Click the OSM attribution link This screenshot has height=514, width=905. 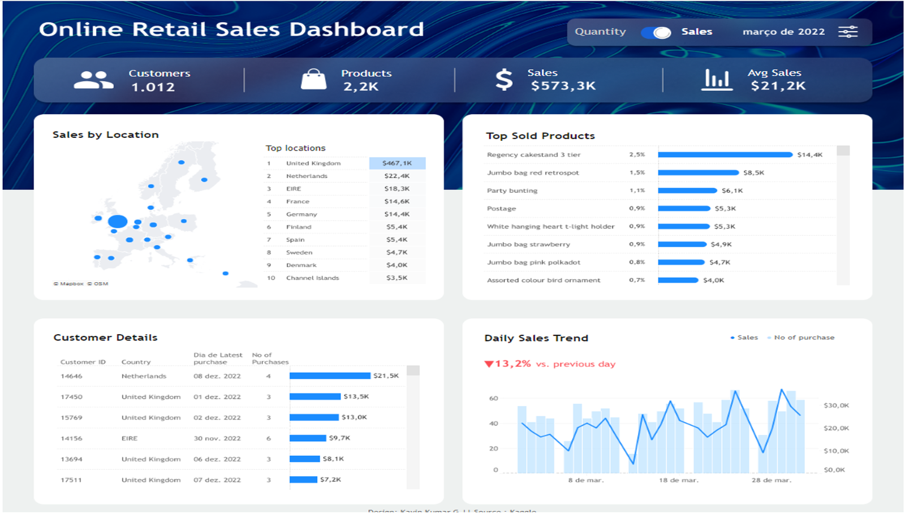click(99, 284)
